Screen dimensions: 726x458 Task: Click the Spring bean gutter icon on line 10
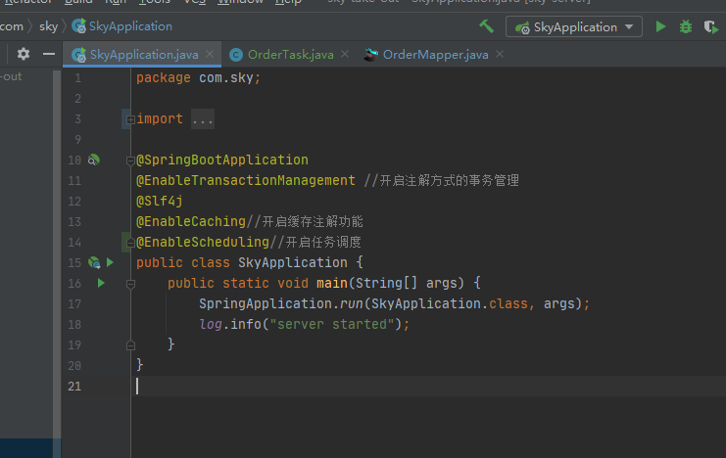tap(93, 160)
